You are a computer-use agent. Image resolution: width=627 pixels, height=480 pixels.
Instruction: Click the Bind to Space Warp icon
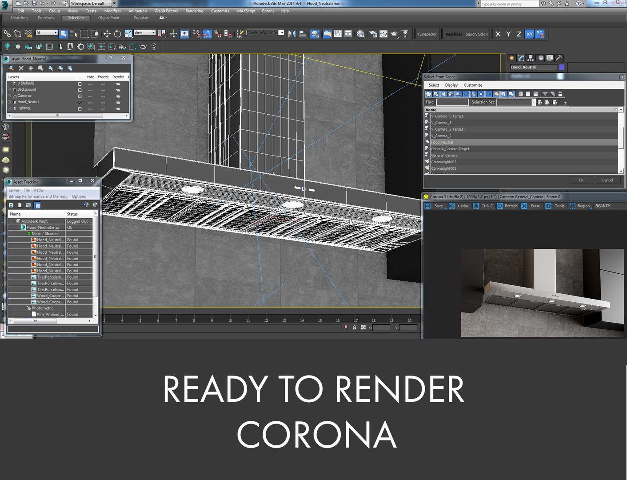click(28, 34)
